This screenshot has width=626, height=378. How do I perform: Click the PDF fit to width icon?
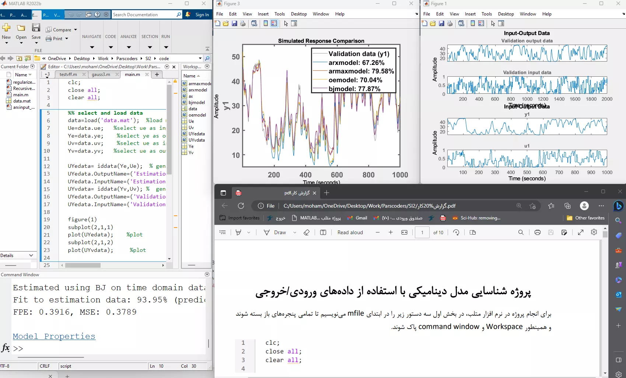pyautogui.click(x=404, y=232)
